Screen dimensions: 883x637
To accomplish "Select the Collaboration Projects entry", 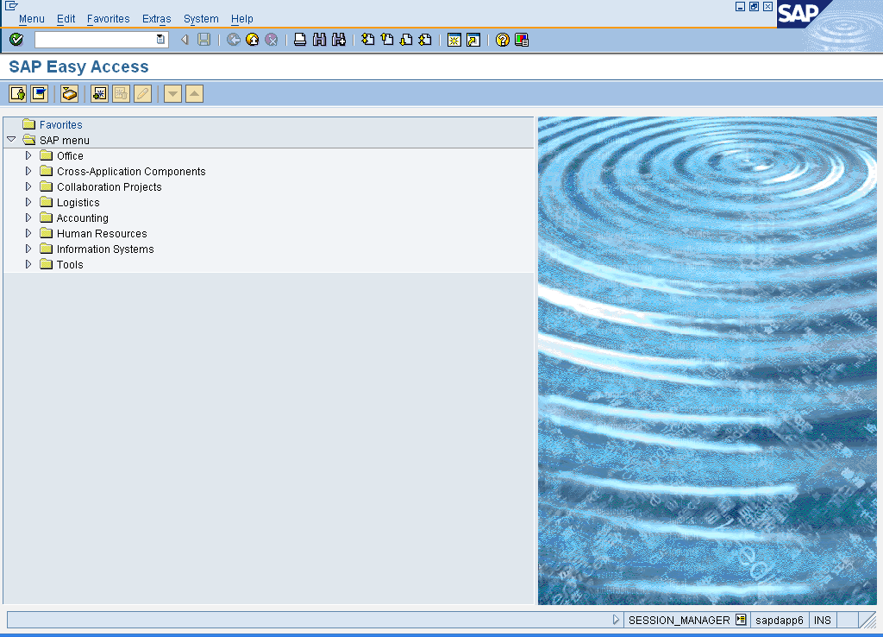I will point(110,186).
